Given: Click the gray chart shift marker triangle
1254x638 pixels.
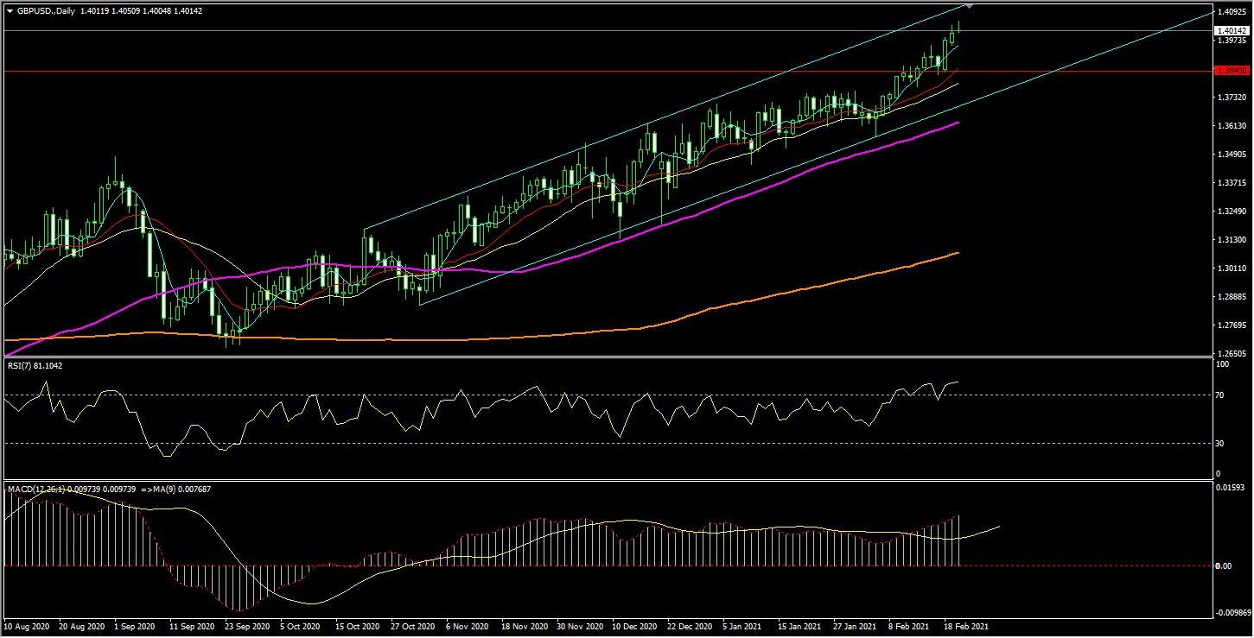Looking at the screenshot, I should click(970, 6).
